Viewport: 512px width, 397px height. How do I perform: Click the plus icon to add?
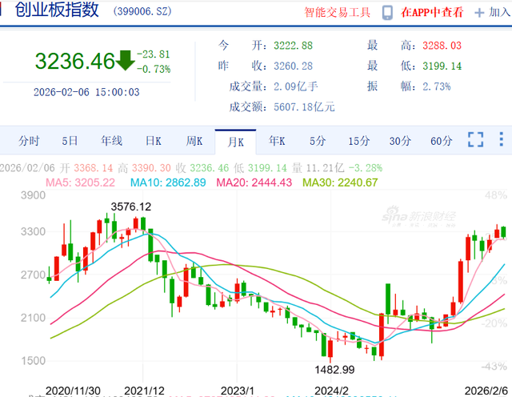pos(479,13)
